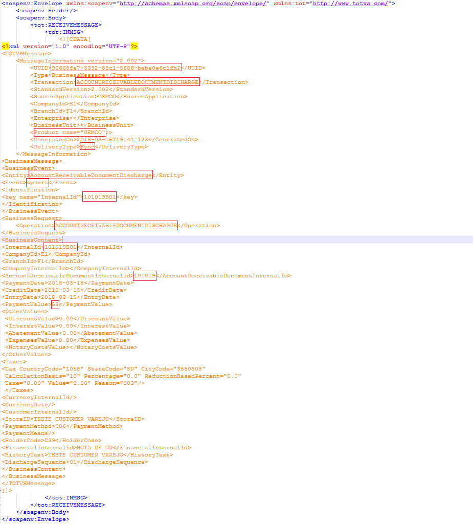Click the DischargeSequence 01 line
The height and width of the screenshot is (524, 473).
tap(75, 462)
